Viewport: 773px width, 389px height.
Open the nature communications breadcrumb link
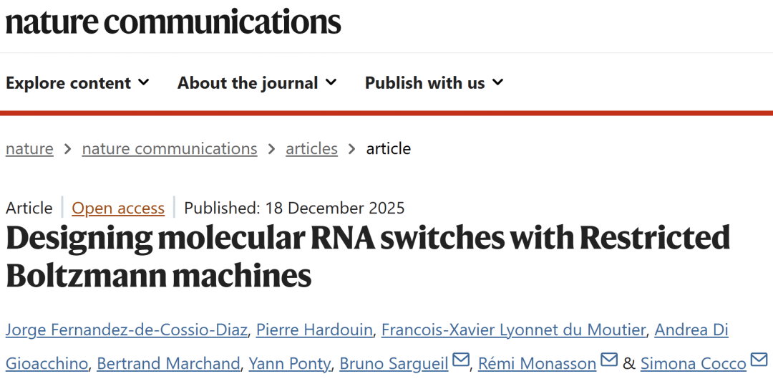pos(170,149)
